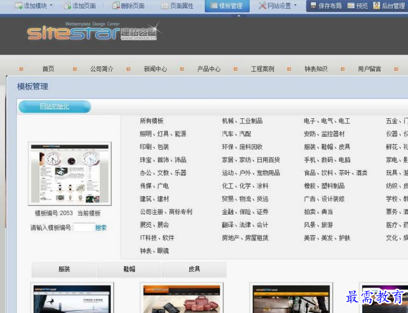Open 后台管理 admin backend
Viewport: 408px width, 313px height.
click(x=389, y=6)
